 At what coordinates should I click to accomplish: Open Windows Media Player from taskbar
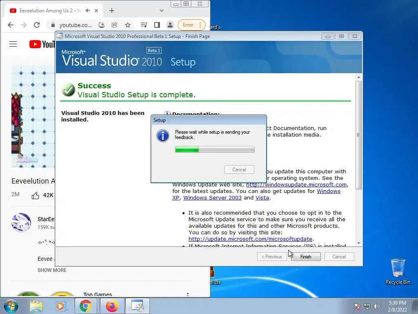tap(60, 306)
